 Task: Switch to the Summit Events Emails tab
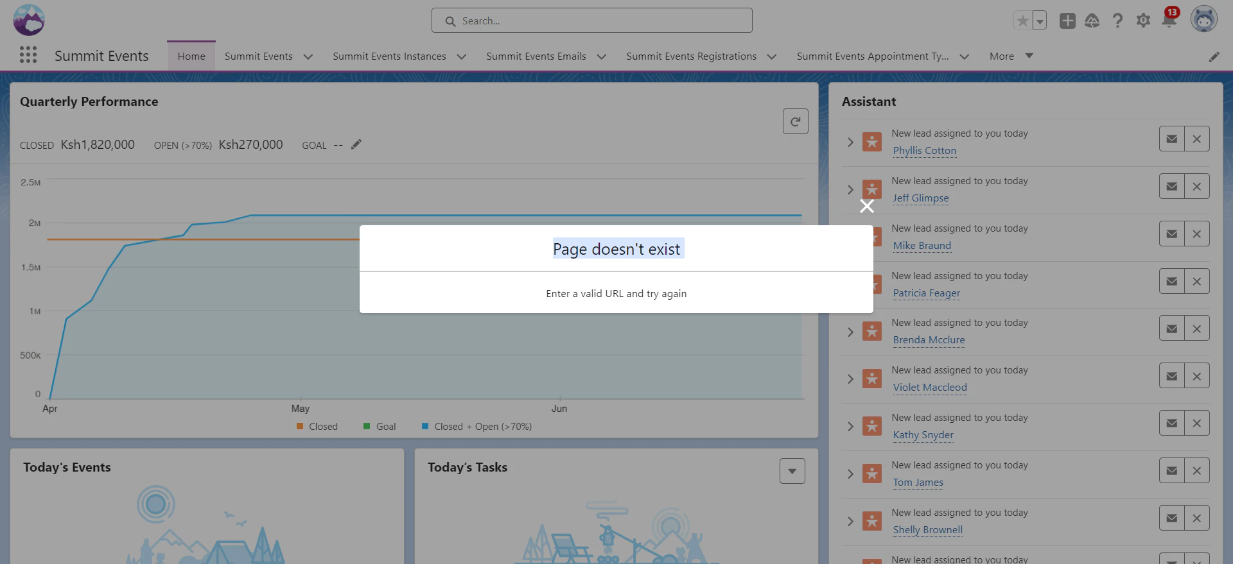click(x=536, y=56)
